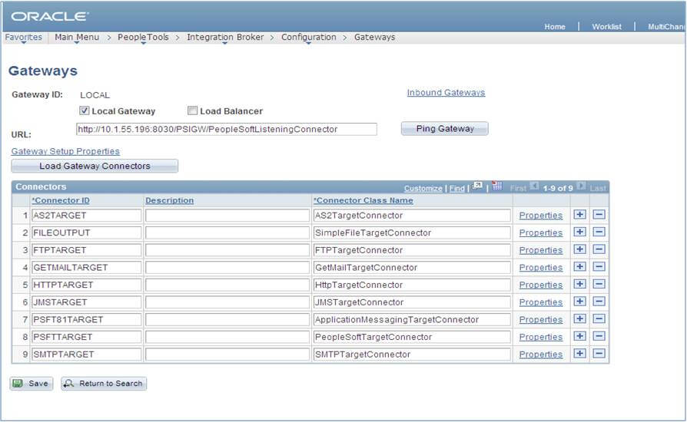Click Return to Search button
Viewport: 687px width, 422px height.
(x=104, y=384)
